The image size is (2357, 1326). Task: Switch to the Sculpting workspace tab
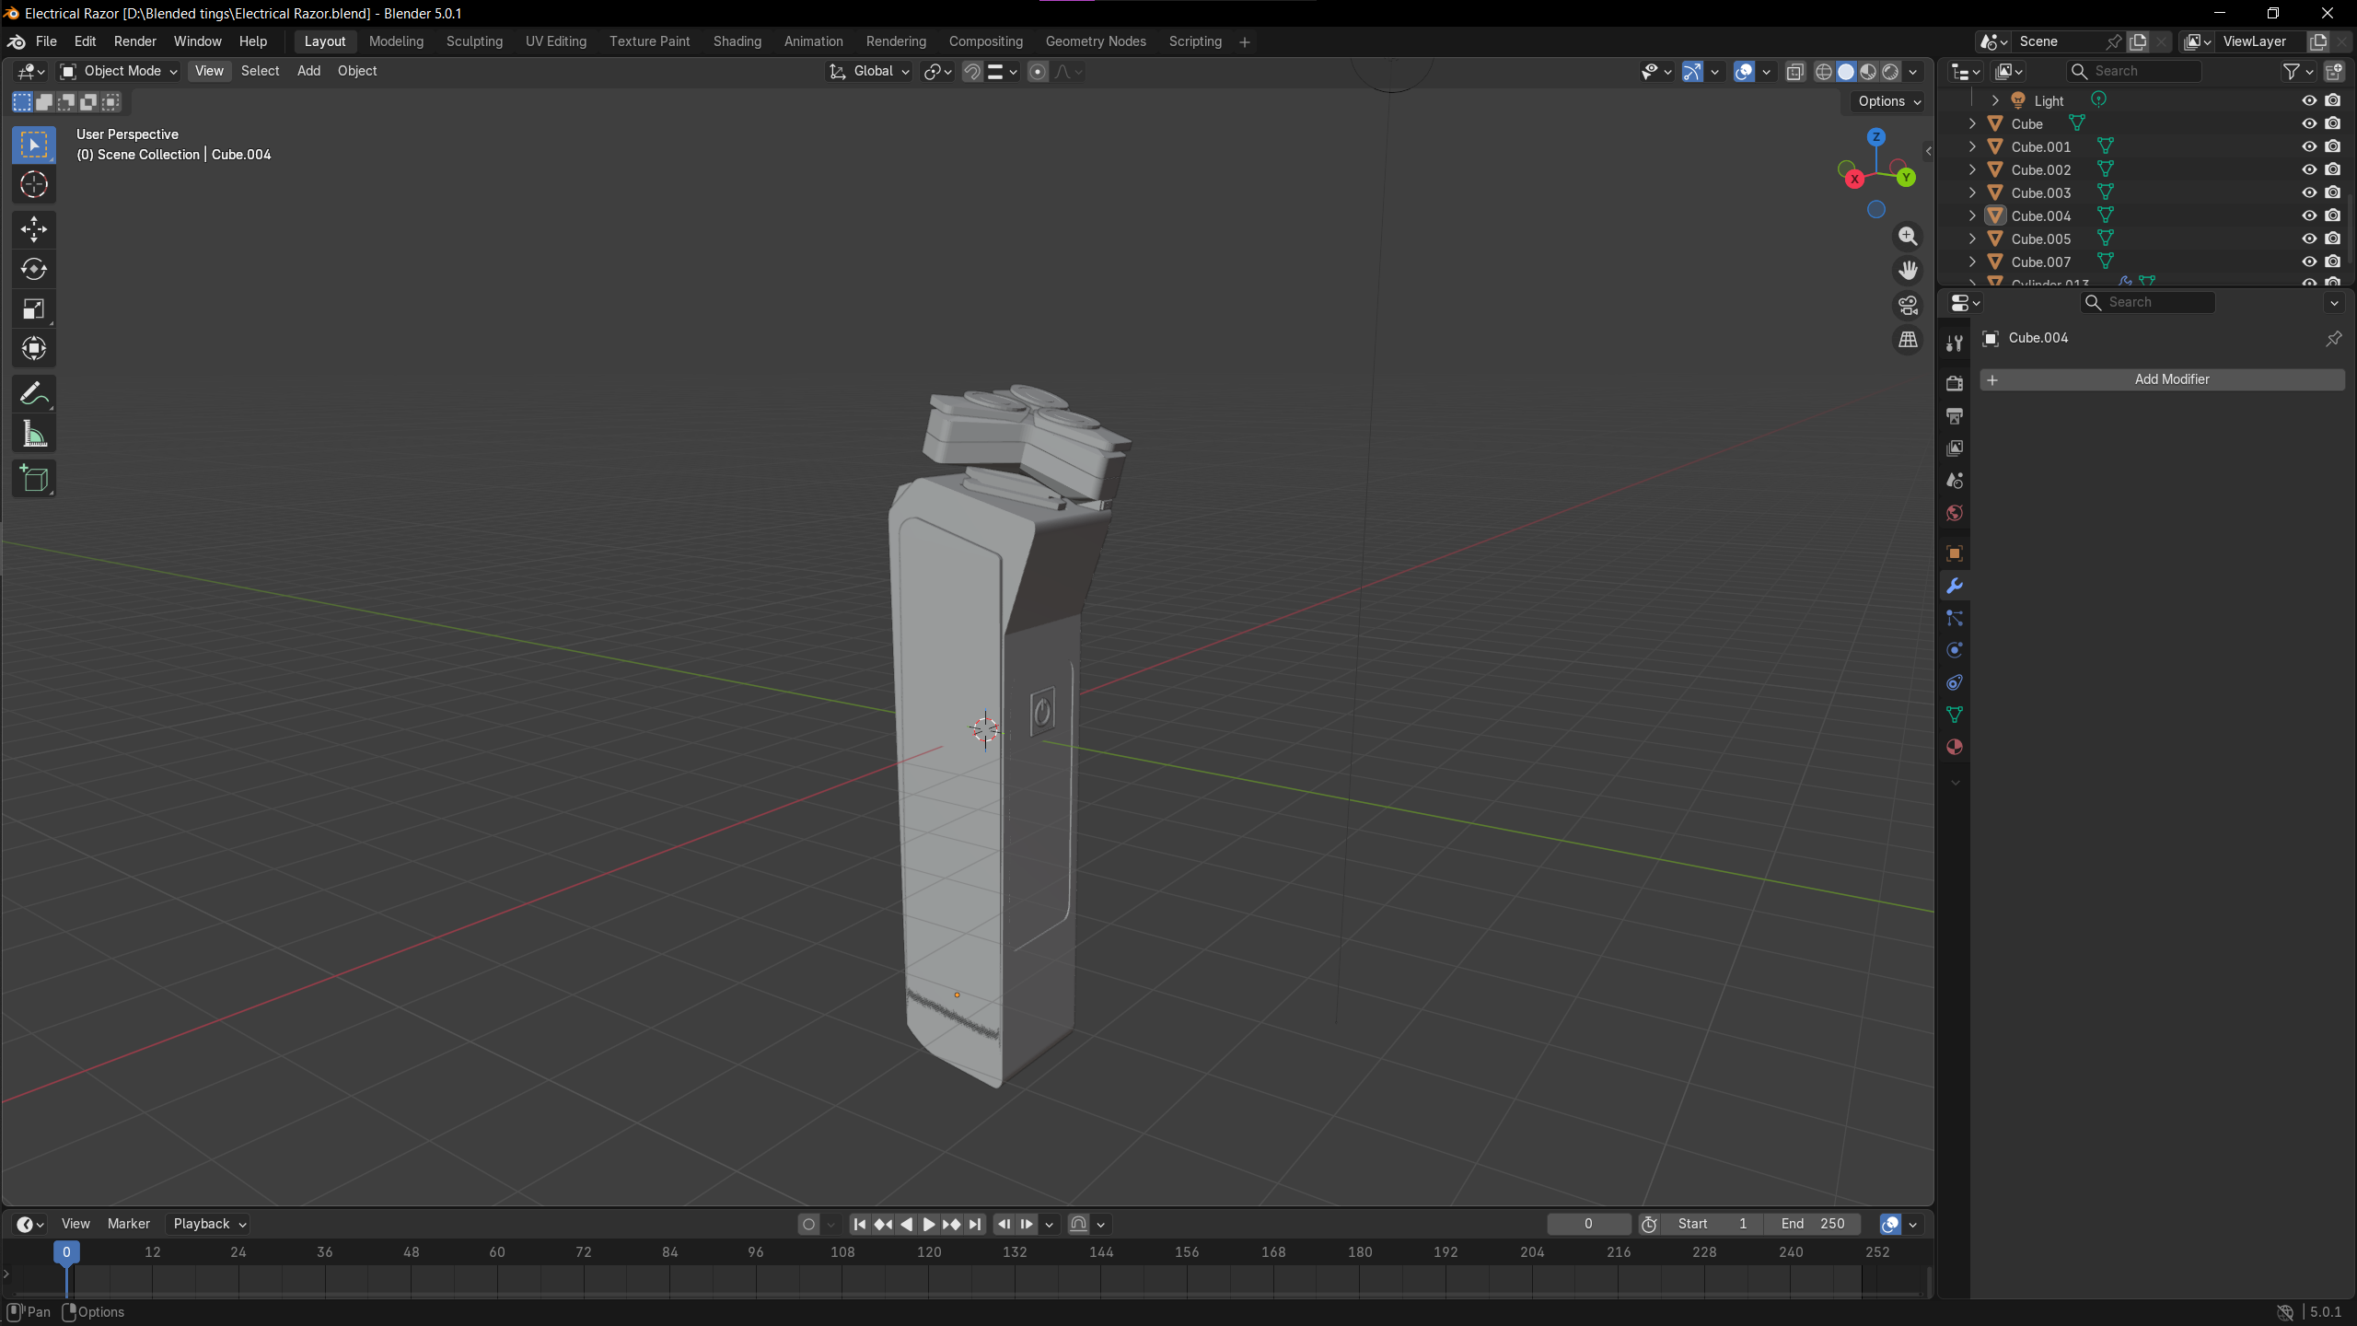pyautogui.click(x=474, y=41)
